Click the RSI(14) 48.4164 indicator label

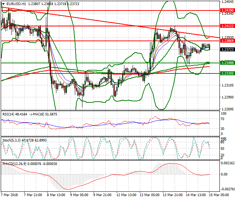coord(15,114)
